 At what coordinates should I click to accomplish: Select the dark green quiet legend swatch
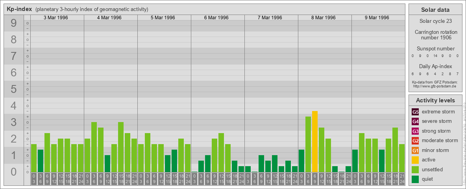tap(415, 179)
